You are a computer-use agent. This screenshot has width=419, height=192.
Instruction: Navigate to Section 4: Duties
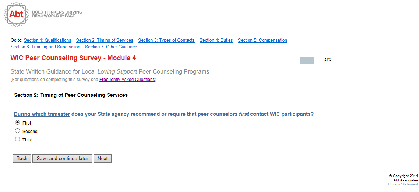click(x=216, y=40)
